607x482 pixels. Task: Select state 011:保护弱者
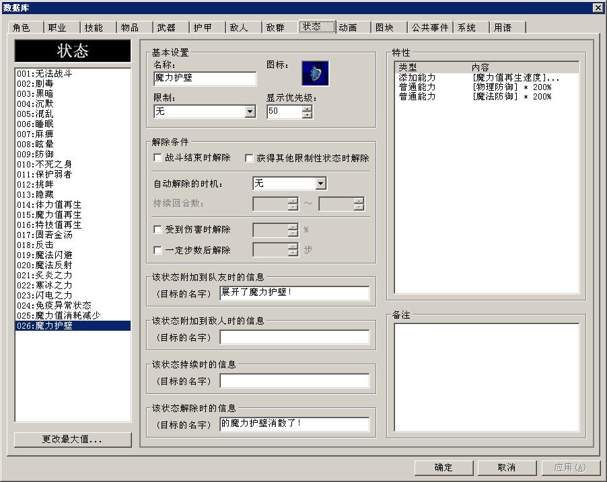tap(73, 174)
